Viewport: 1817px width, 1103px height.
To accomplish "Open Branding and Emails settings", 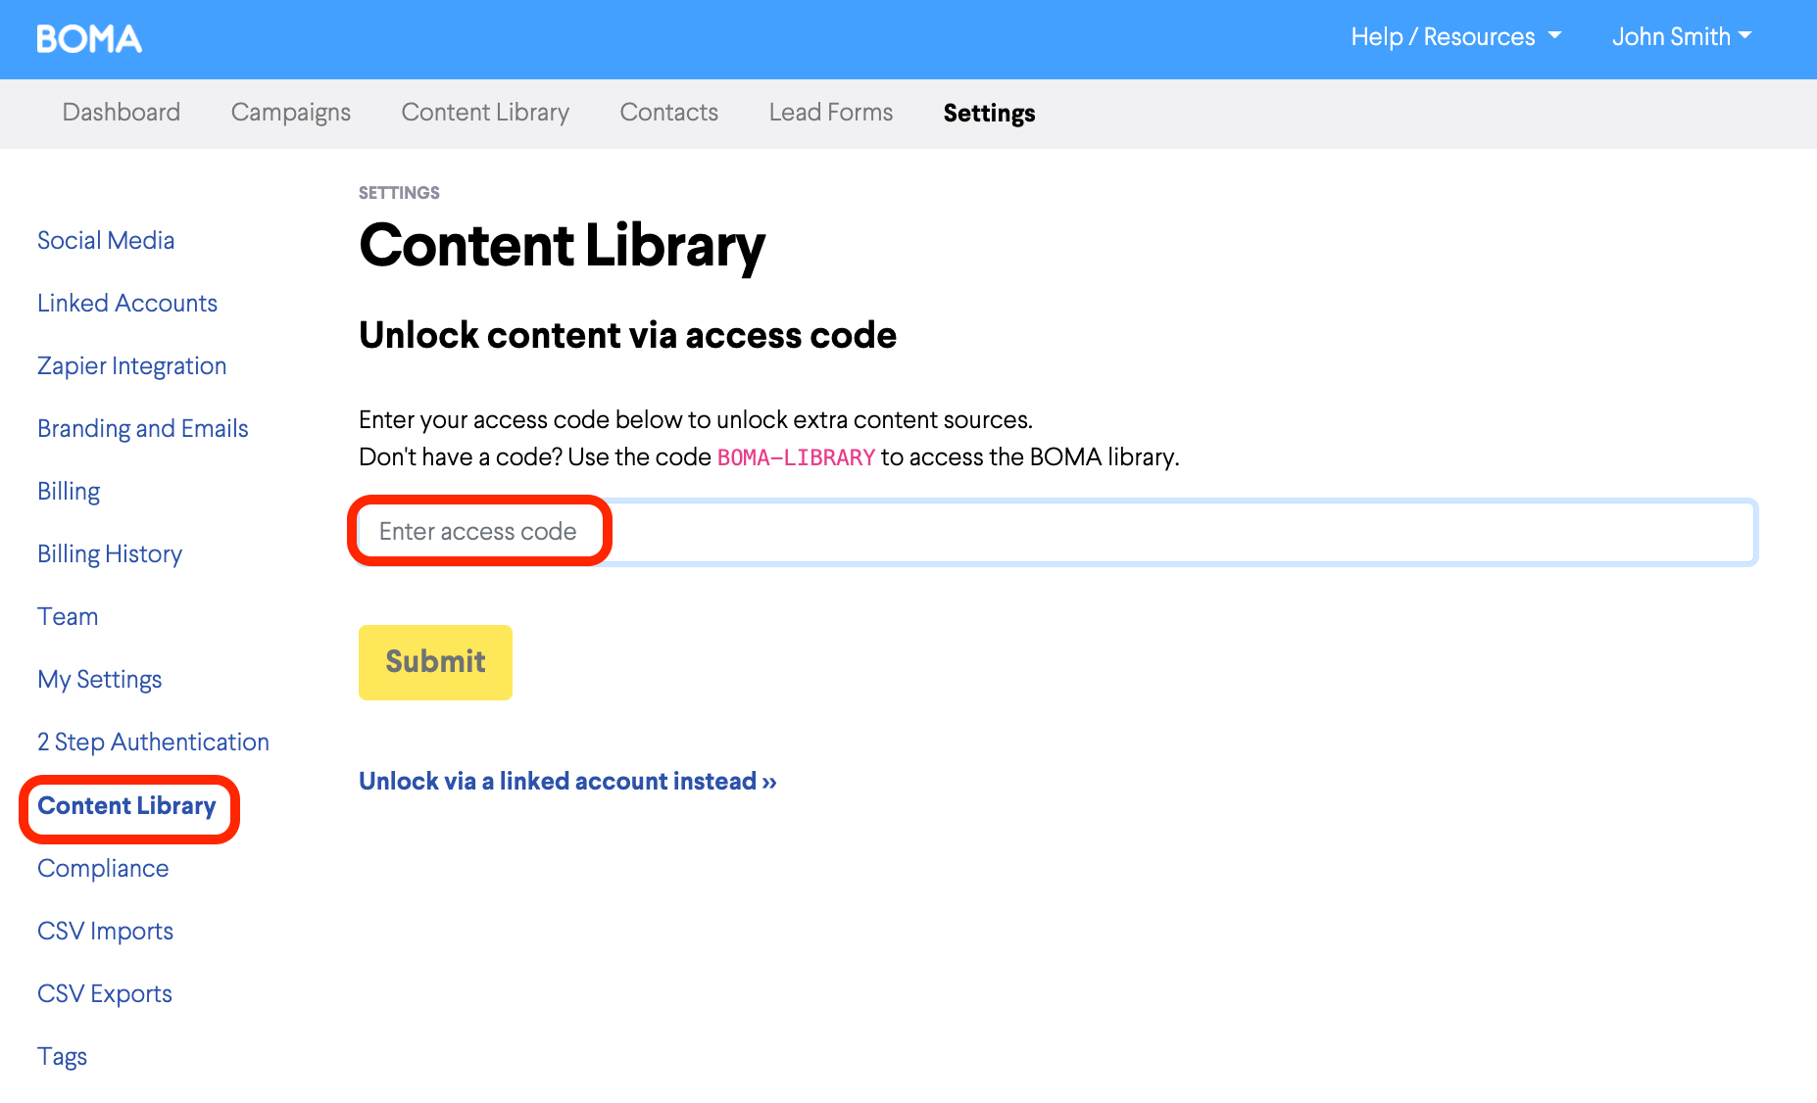I will pos(143,428).
